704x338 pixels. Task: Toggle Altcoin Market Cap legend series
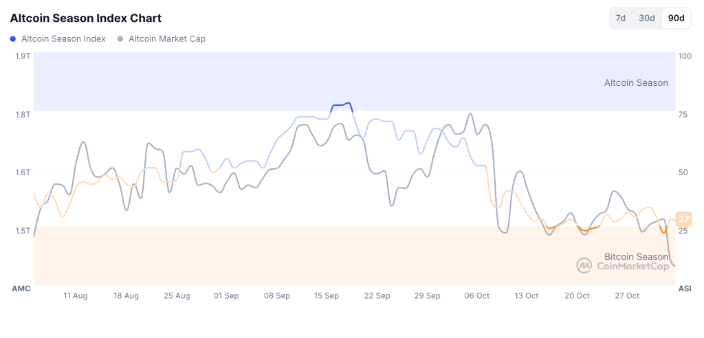click(x=167, y=38)
